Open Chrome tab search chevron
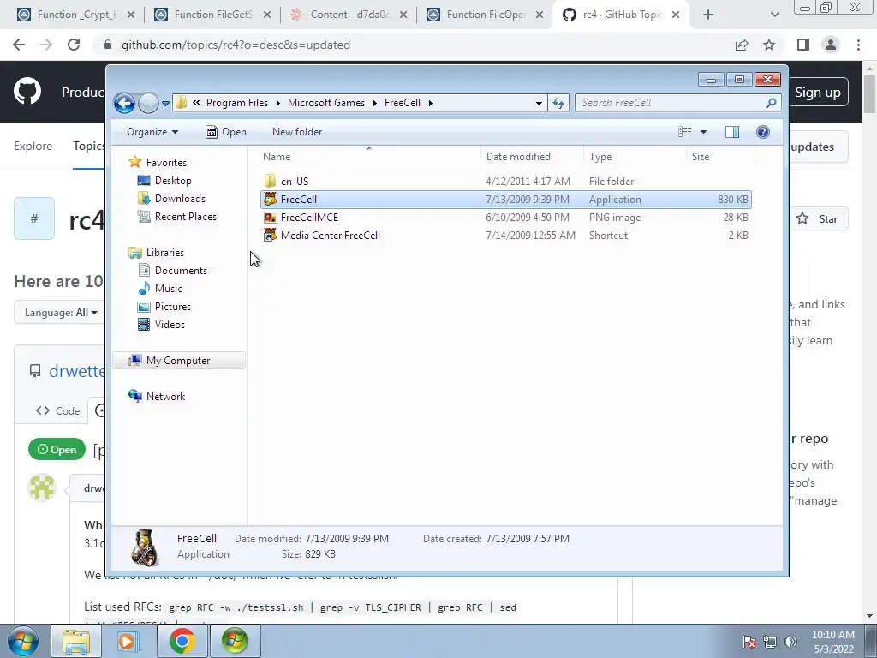 pyautogui.click(x=774, y=15)
